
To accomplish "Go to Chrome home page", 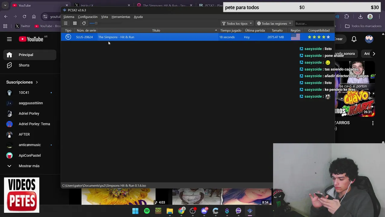I will (x=34, y=17).
